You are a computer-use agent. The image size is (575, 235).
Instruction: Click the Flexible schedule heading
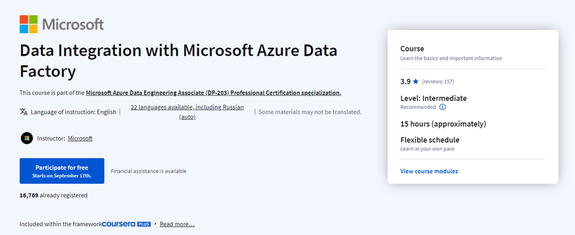pos(430,140)
